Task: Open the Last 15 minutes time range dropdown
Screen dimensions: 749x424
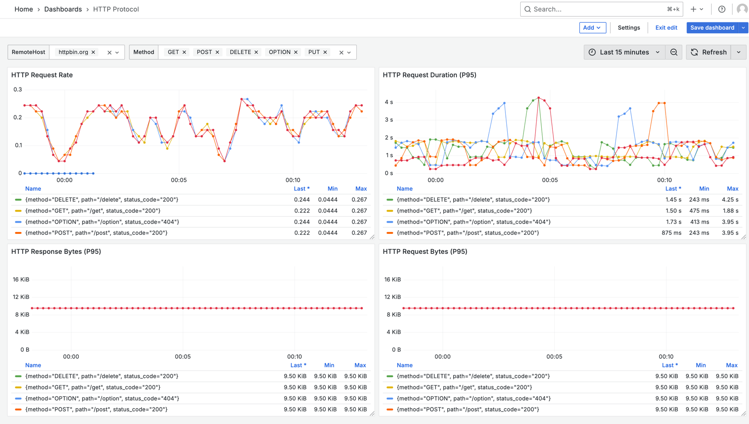Action: (x=624, y=52)
